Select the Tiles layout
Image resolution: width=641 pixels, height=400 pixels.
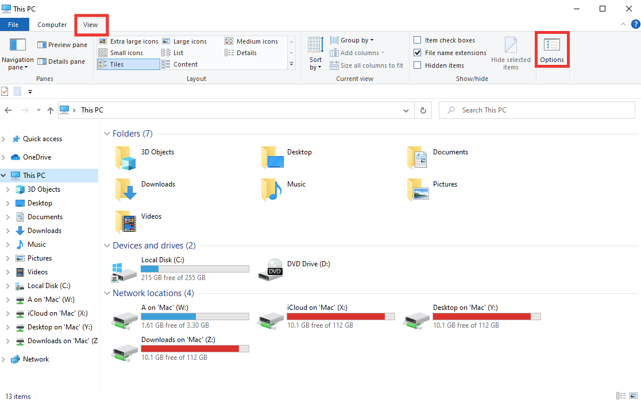128,64
